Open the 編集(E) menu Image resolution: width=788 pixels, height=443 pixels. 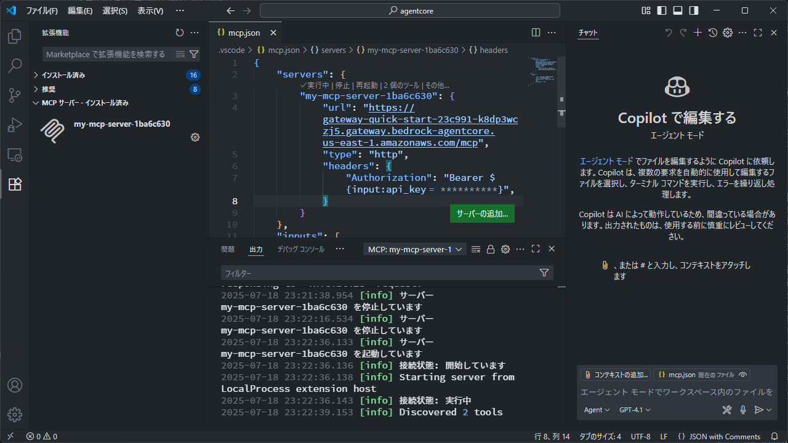click(80, 10)
